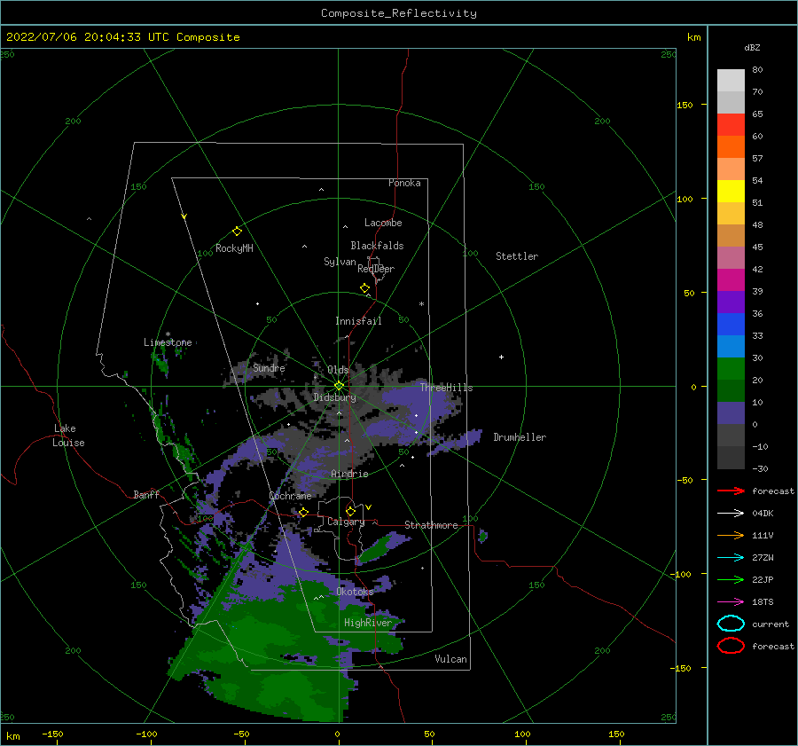Click the green 22JP arrow icon
The image size is (798, 746).
pos(731,579)
